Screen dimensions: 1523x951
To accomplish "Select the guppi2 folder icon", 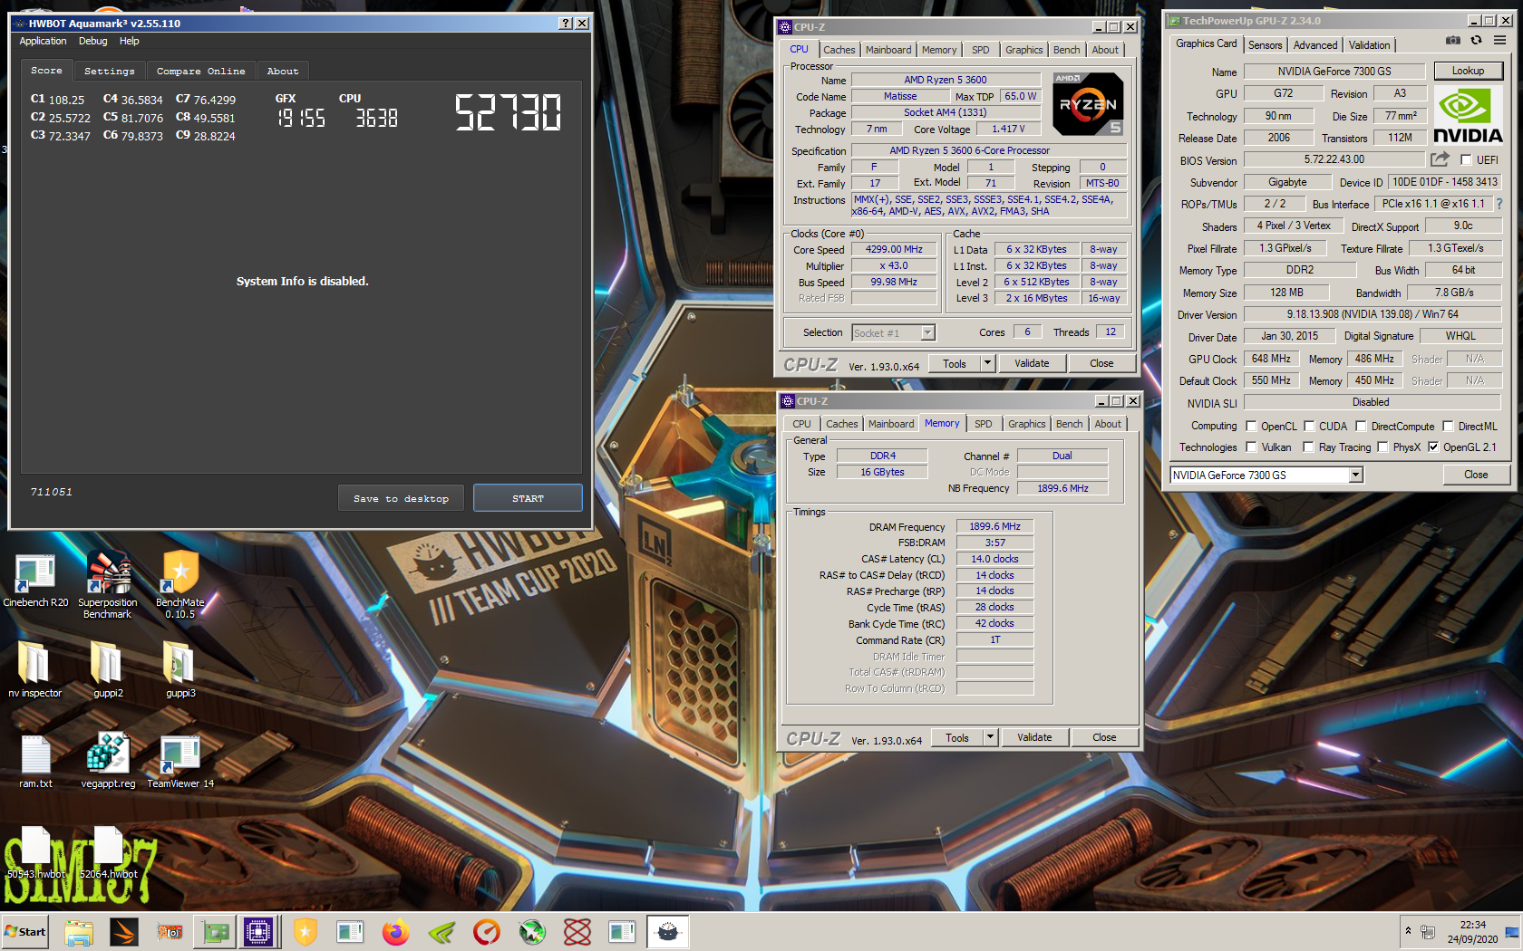I will click(x=107, y=663).
